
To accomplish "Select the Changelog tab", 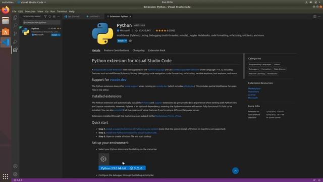I will pyautogui.click(x=138, y=51).
